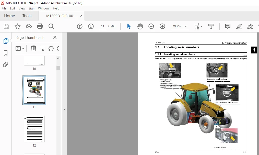Expand the fit width options arrow
259x155 pixels.
point(201,26)
